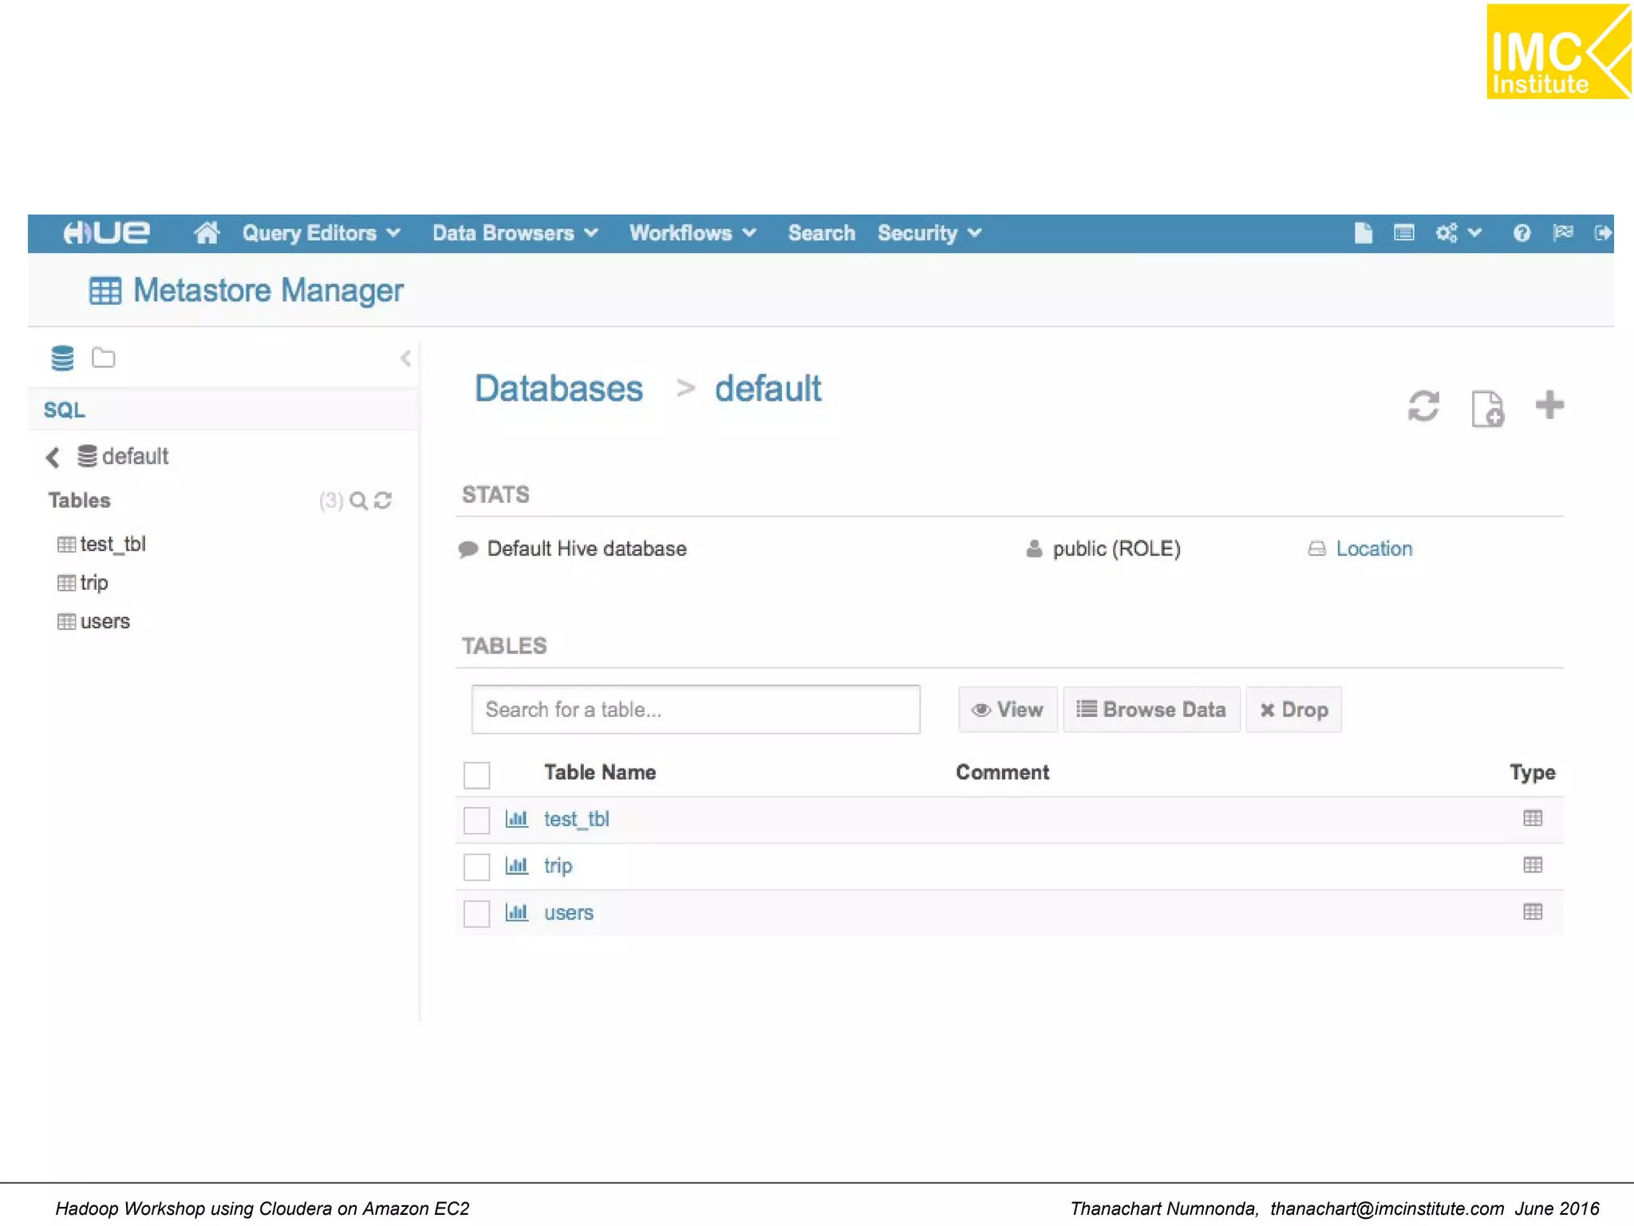Click the Table Name column header
The height and width of the screenshot is (1226, 1634).
[600, 773]
